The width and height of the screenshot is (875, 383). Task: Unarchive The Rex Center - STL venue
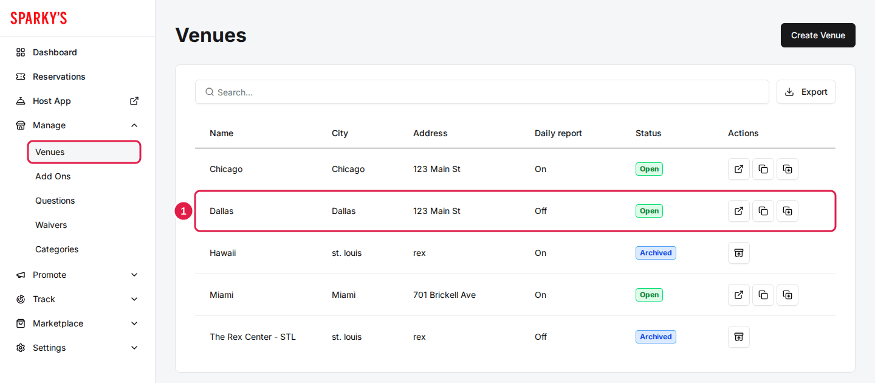(739, 337)
